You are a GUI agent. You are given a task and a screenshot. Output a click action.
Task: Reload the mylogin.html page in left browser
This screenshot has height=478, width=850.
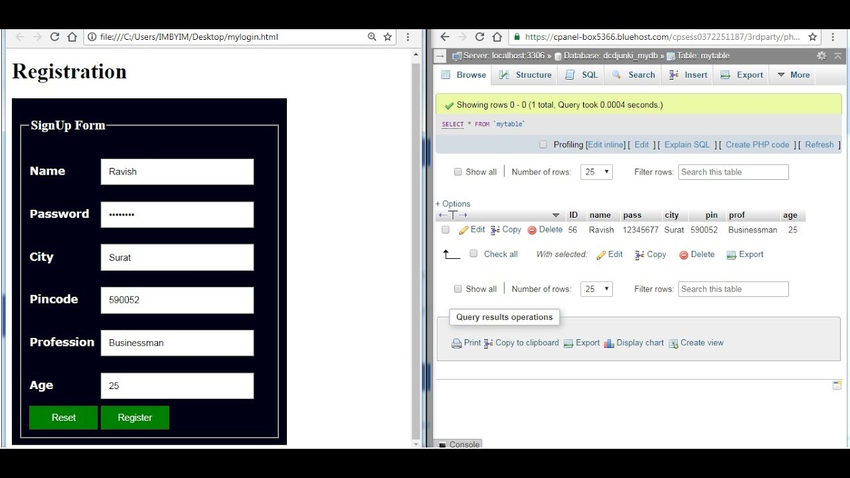[54, 37]
